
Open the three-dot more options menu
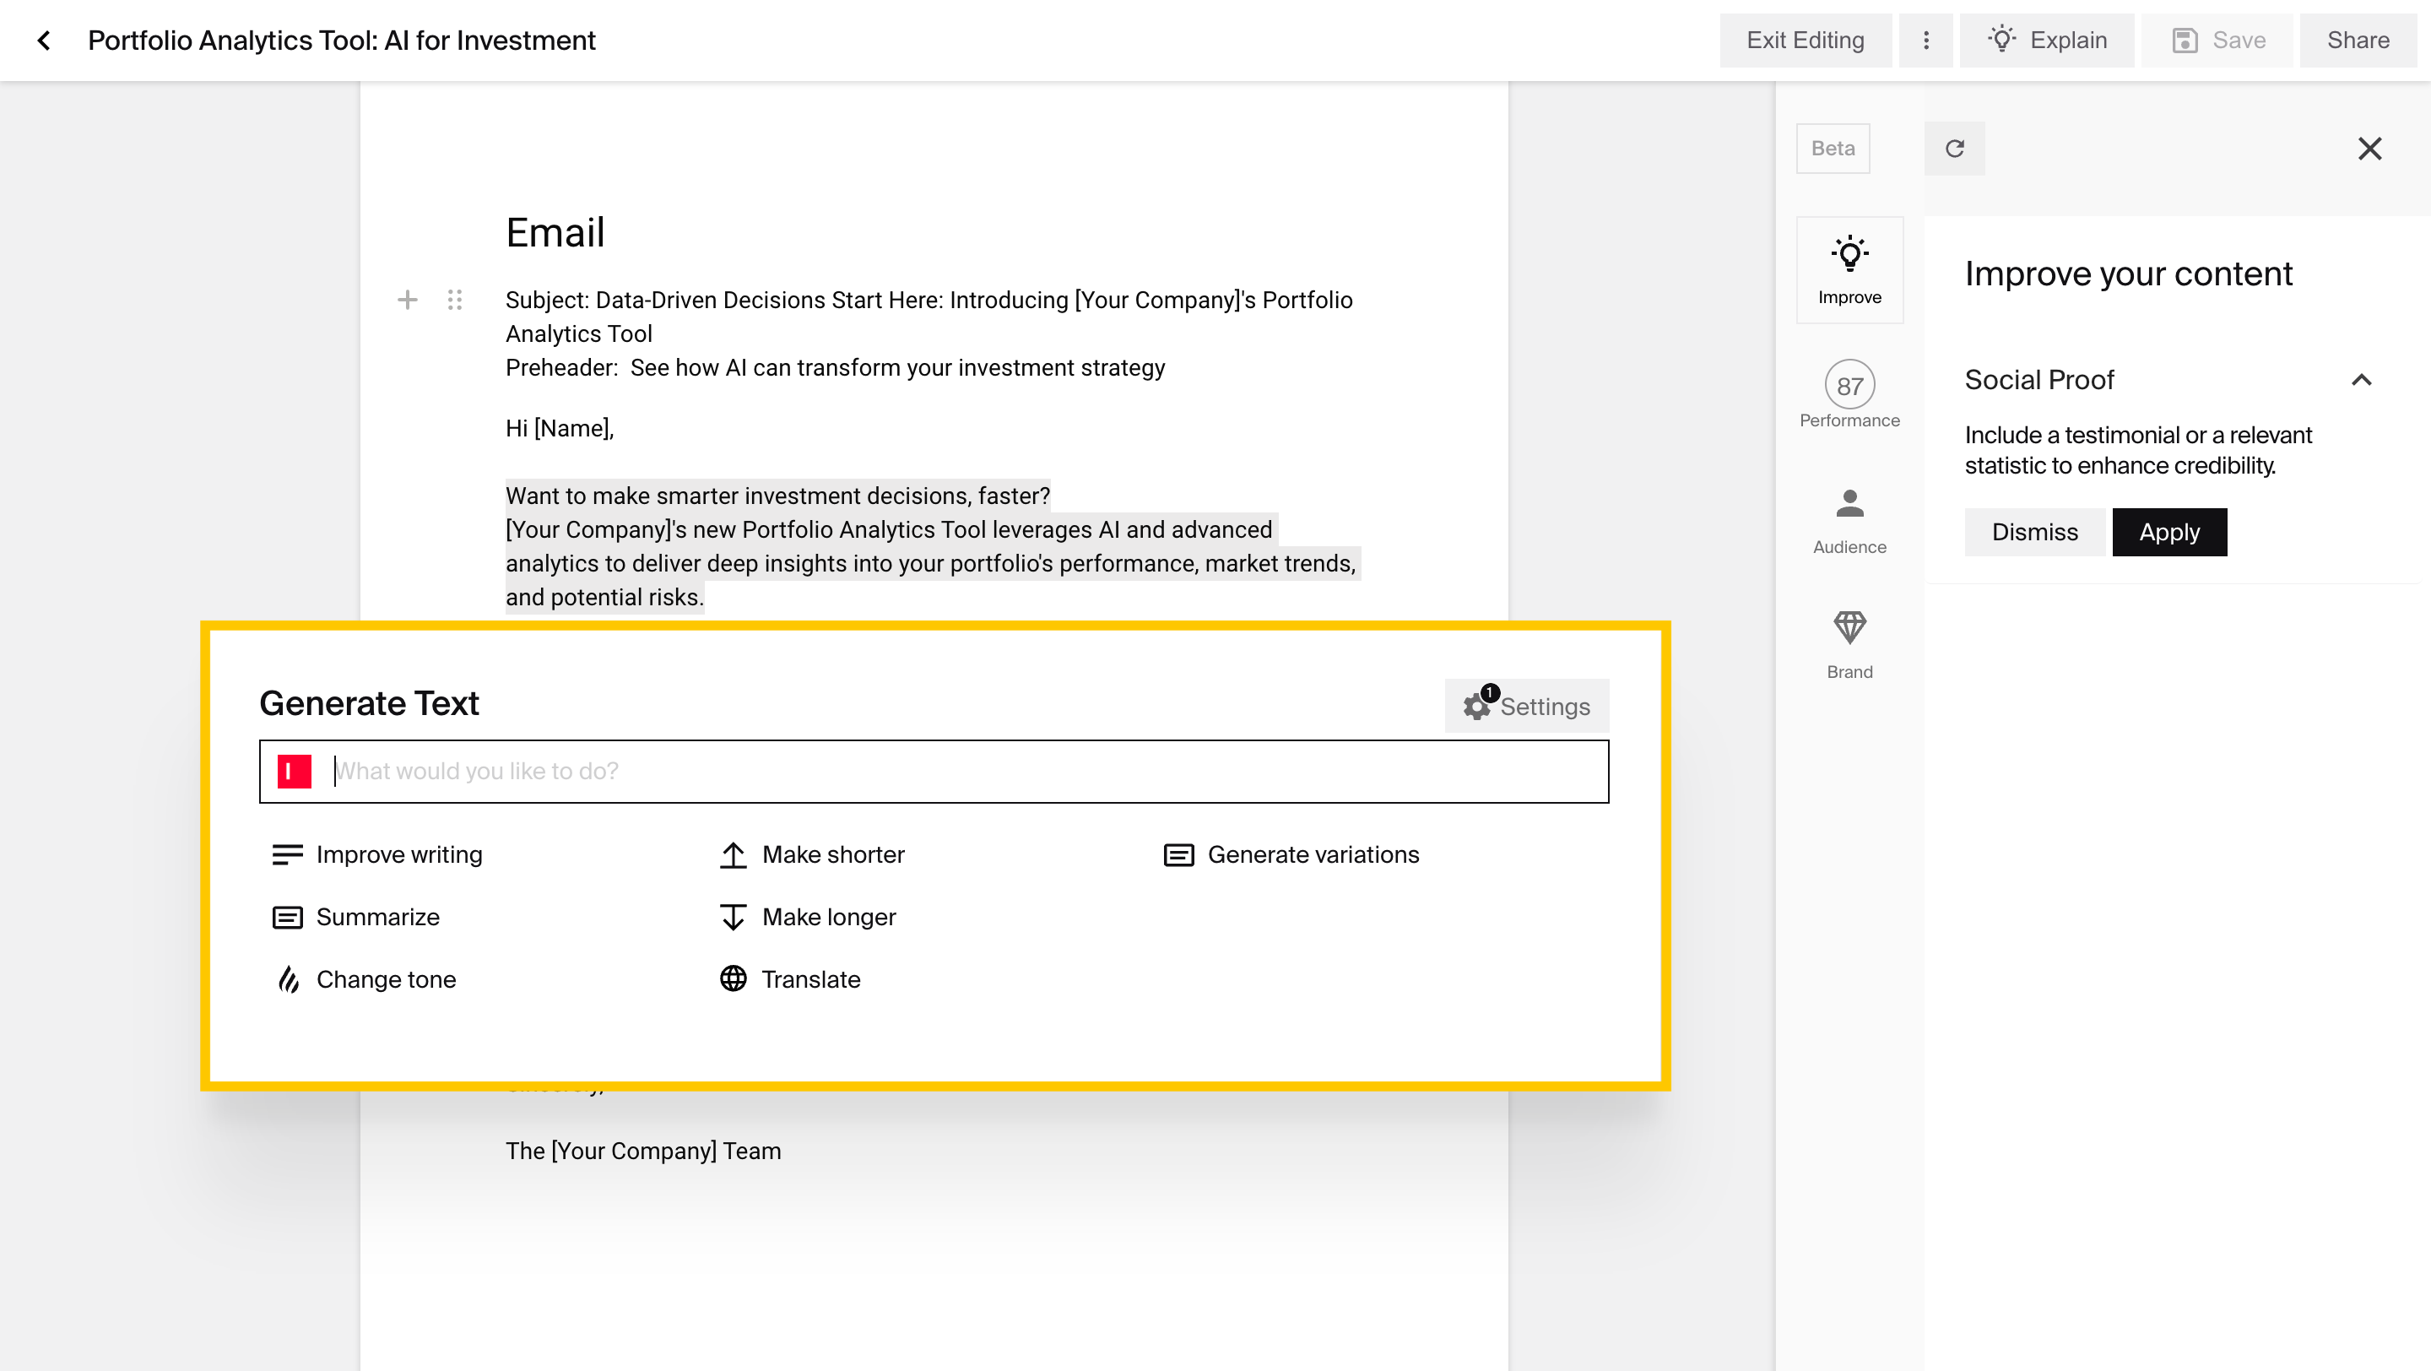click(1925, 41)
